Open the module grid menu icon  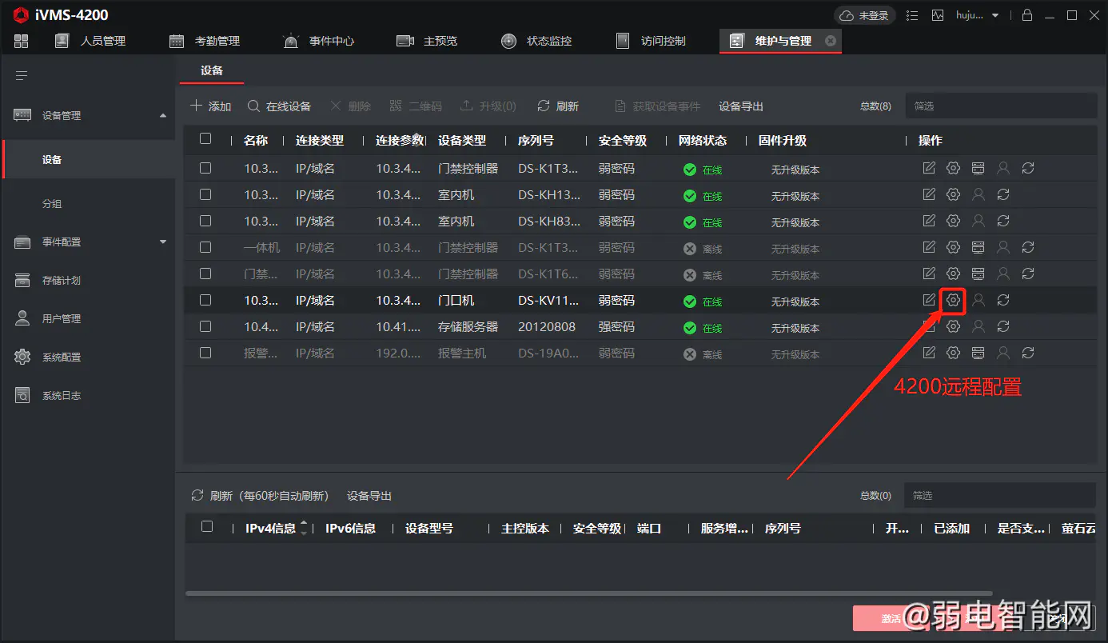[x=22, y=41]
